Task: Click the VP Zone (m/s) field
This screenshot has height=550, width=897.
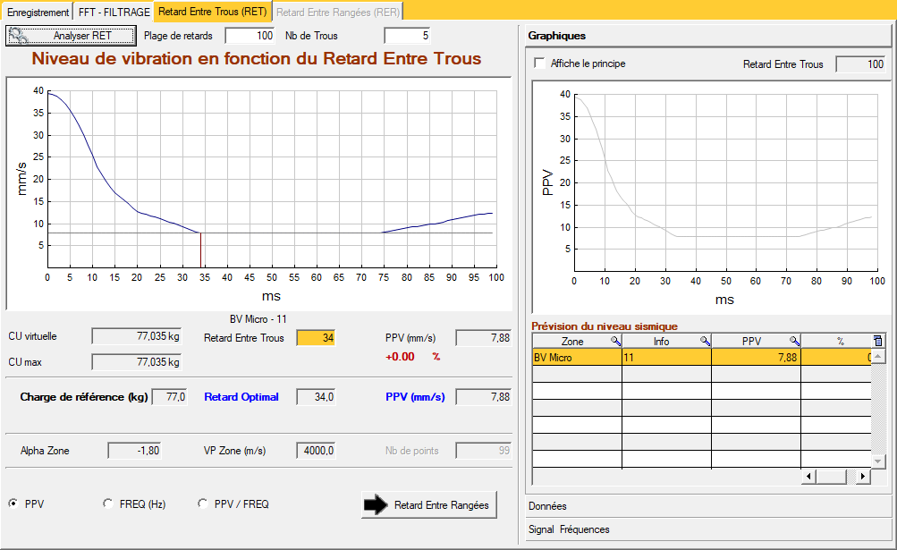Action: tap(316, 451)
